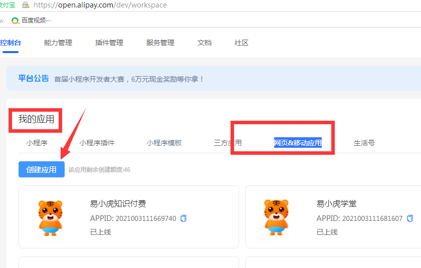Open the 文档 navigation link
The height and width of the screenshot is (268, 421).
[204, 43]
